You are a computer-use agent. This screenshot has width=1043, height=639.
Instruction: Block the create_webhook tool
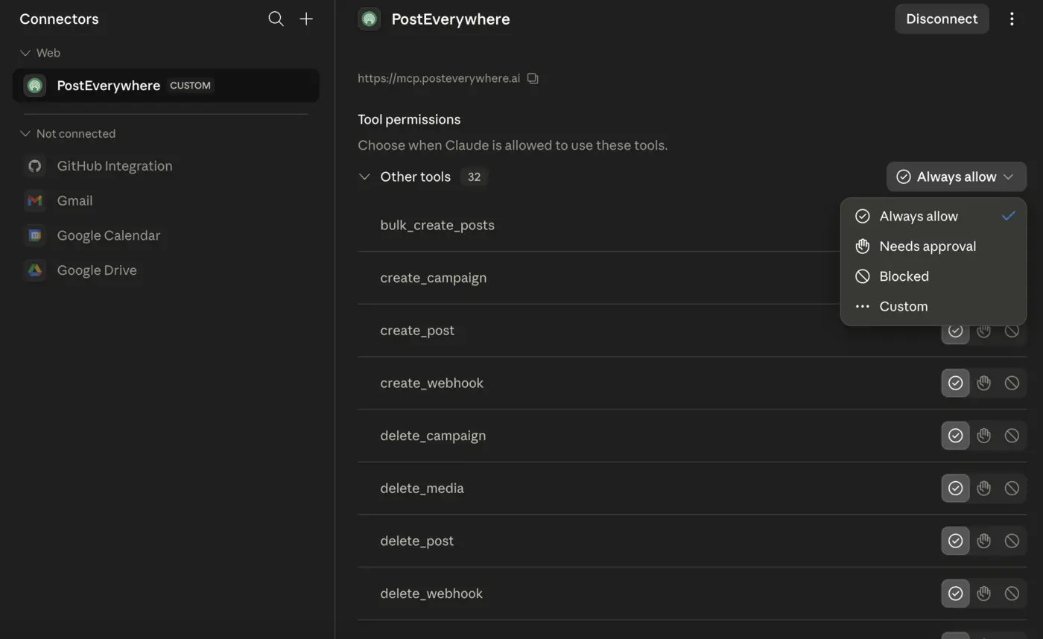click(x=1012, y=383)
